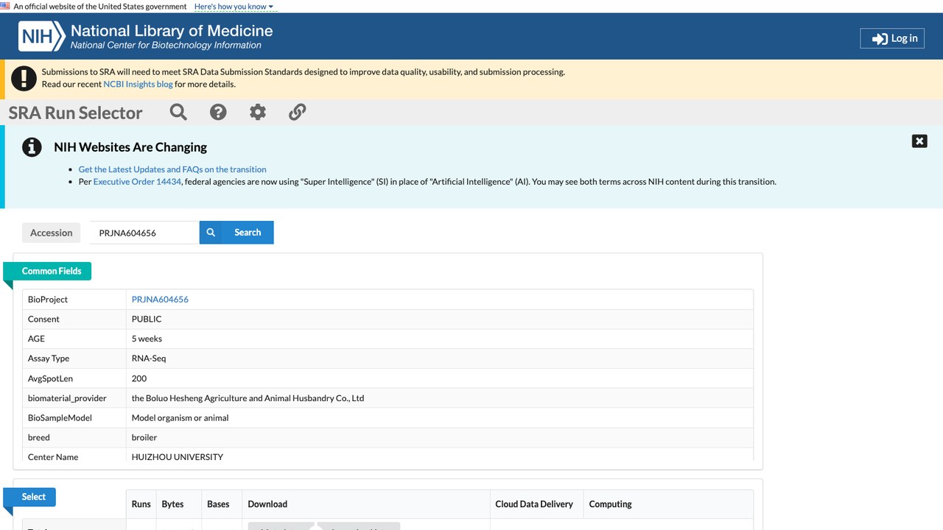
Task: Click the Runs column header
Action: (141, 504)
